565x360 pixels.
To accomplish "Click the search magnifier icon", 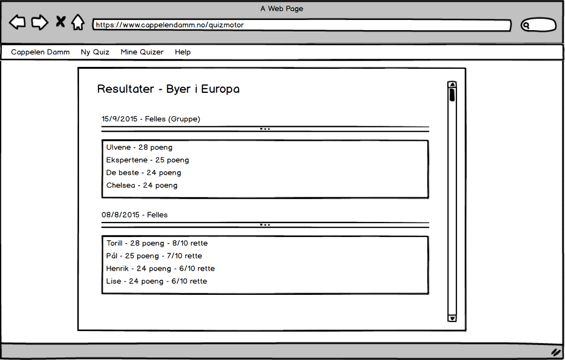I will (526, 25).
